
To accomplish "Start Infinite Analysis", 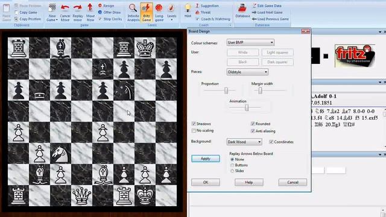I will pos(133,12).
